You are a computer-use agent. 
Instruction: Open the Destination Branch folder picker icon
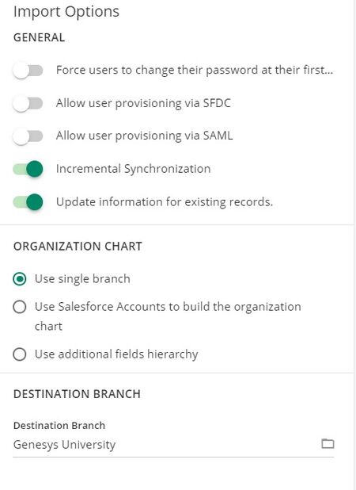(x=328, y=443)
